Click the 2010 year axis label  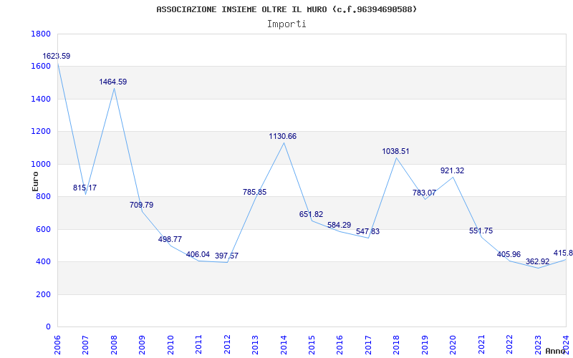click(x=170, y=344)
